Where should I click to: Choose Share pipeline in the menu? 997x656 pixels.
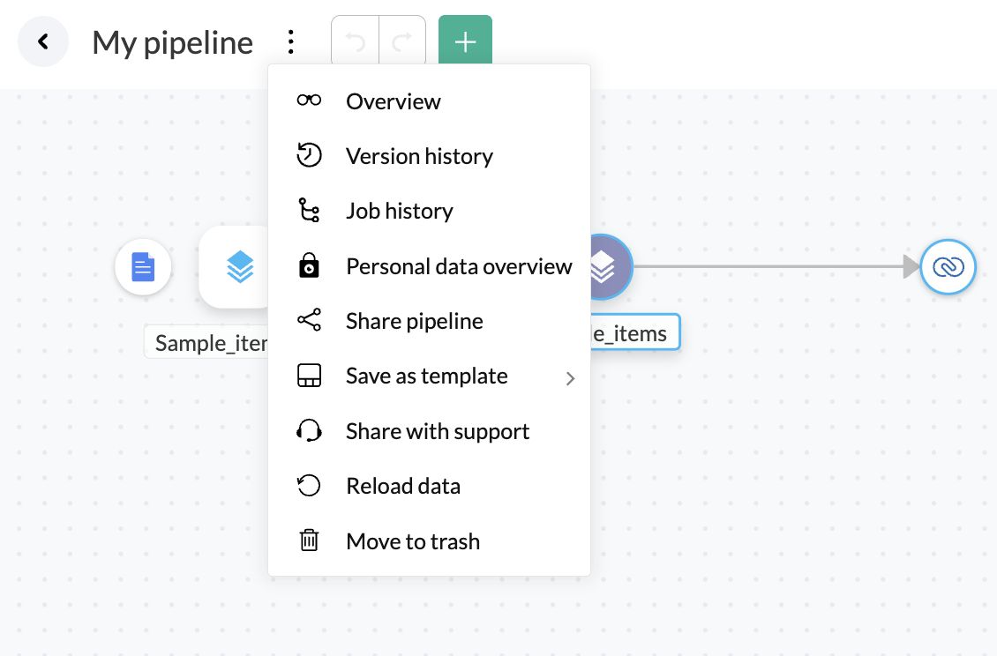point(414,321)
